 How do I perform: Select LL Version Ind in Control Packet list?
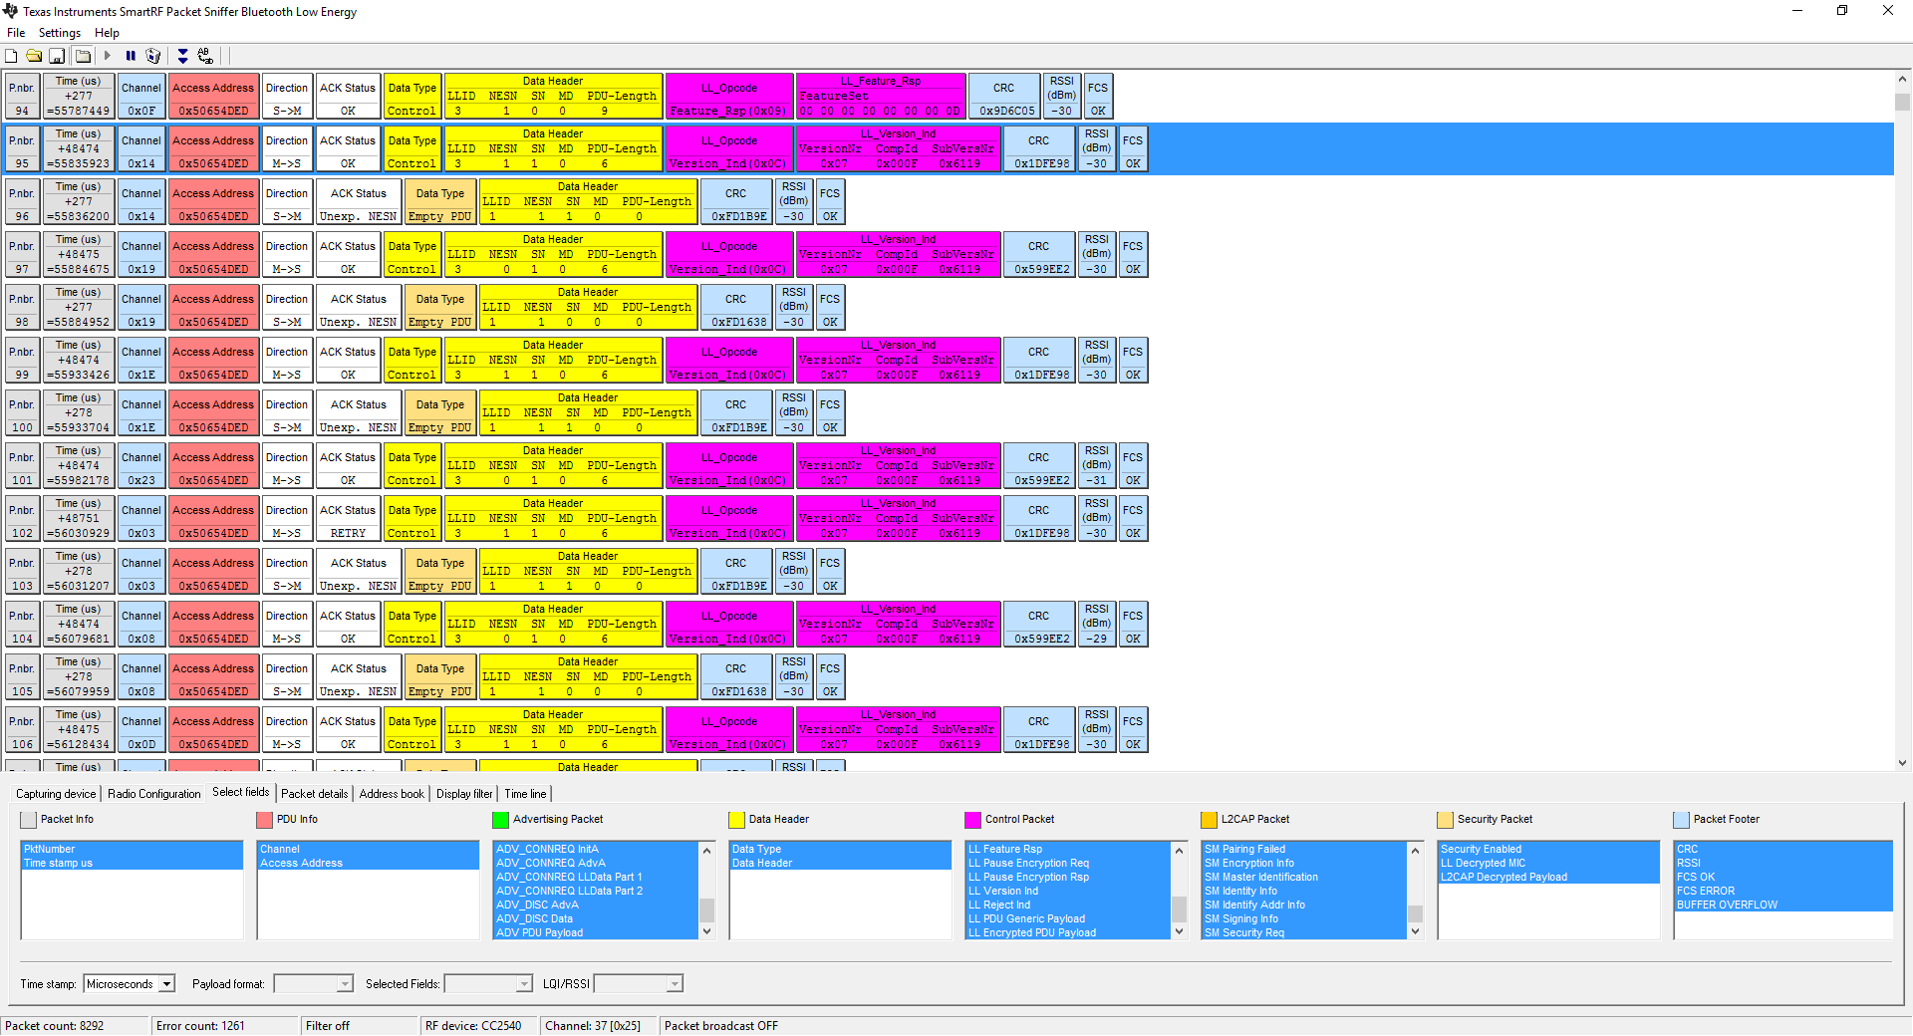(x=1068, y=892)
